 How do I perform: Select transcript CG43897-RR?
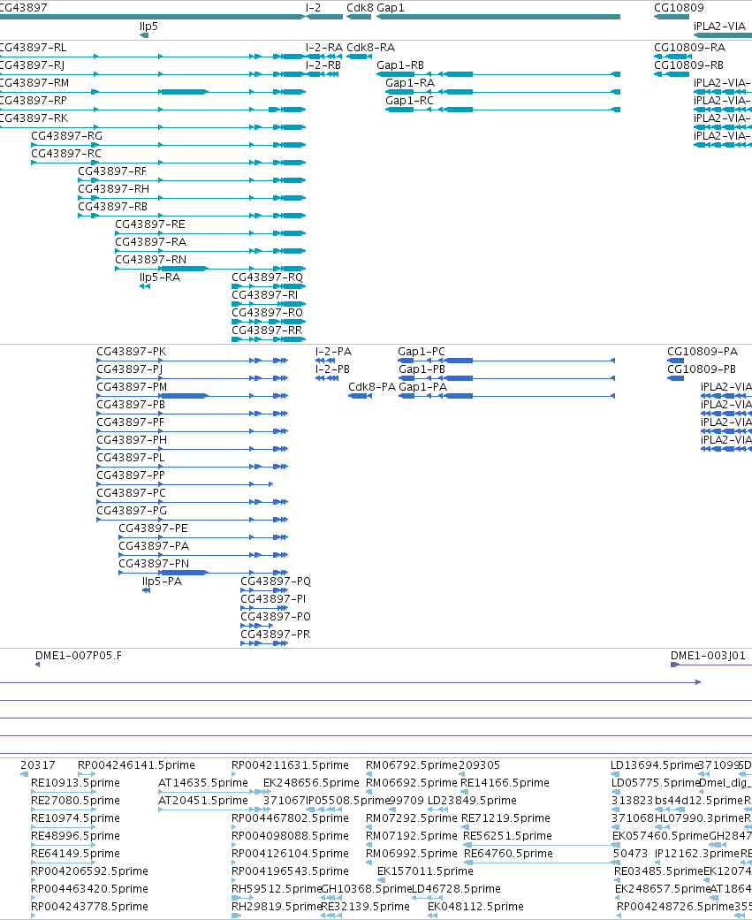(269, 339)
